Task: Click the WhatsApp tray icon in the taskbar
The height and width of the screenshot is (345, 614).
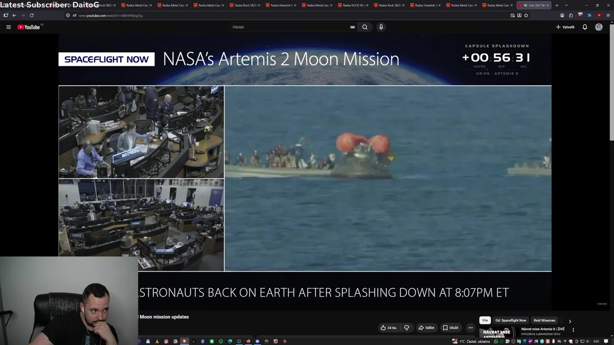Action: [x=496, y=341]
